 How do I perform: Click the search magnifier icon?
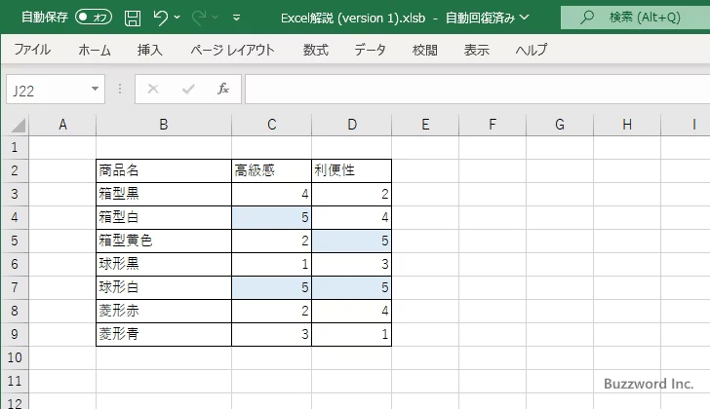point(587,18)
